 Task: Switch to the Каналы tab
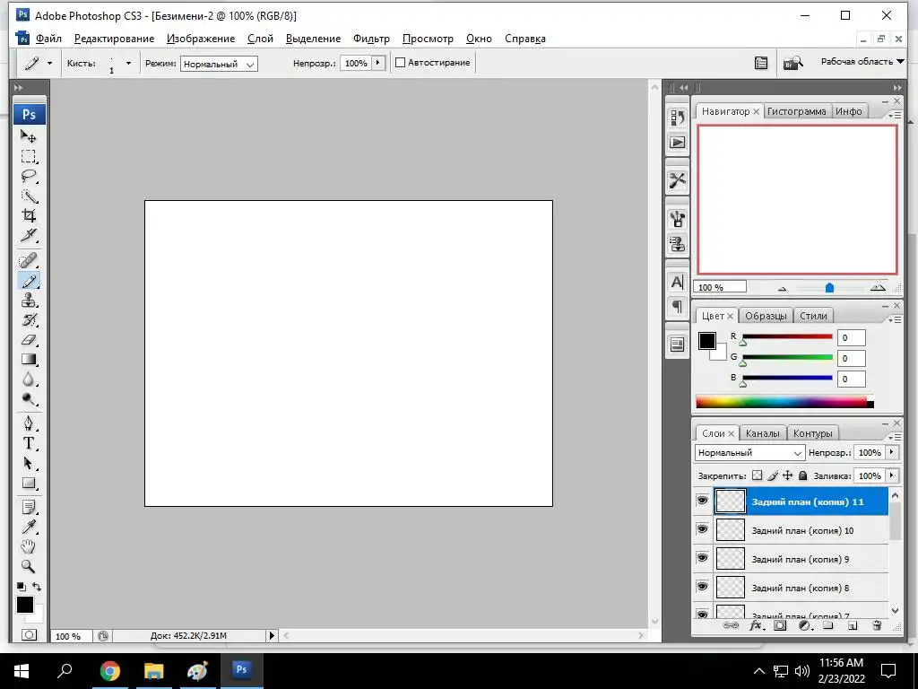pos(762,433)
